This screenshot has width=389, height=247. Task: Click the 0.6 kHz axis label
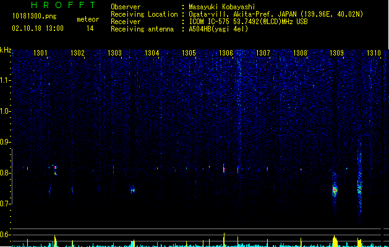coord(6,235)
